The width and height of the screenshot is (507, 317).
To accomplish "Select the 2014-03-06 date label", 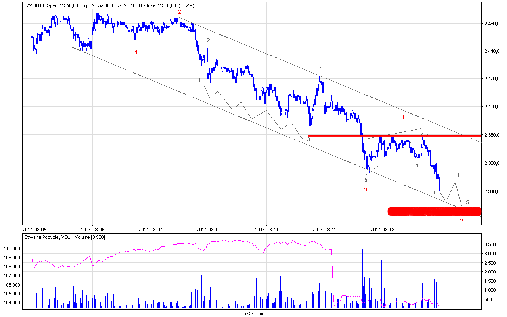I will tap(92, 230).
